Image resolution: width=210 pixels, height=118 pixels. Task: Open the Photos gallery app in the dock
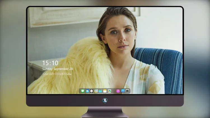109,91
